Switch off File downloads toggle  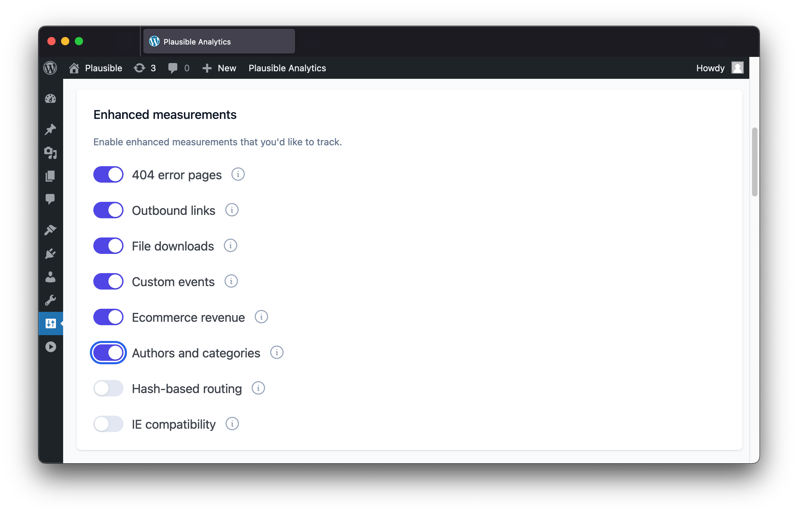108,246
